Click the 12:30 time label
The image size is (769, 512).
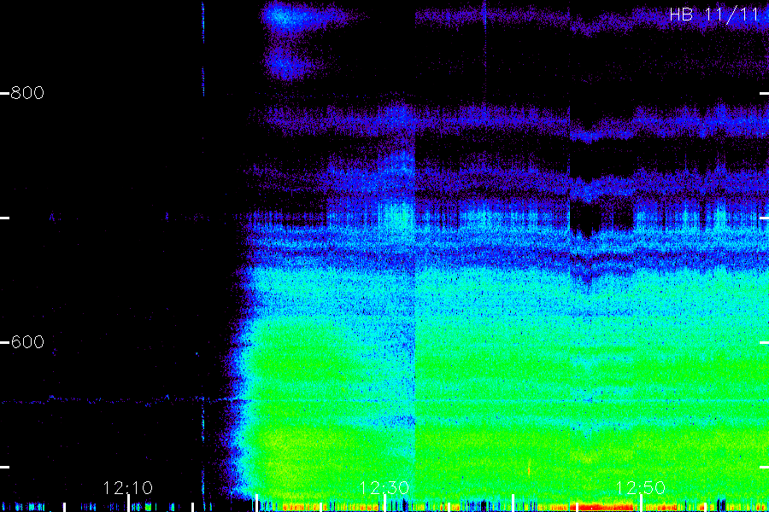tap(384, 487)
